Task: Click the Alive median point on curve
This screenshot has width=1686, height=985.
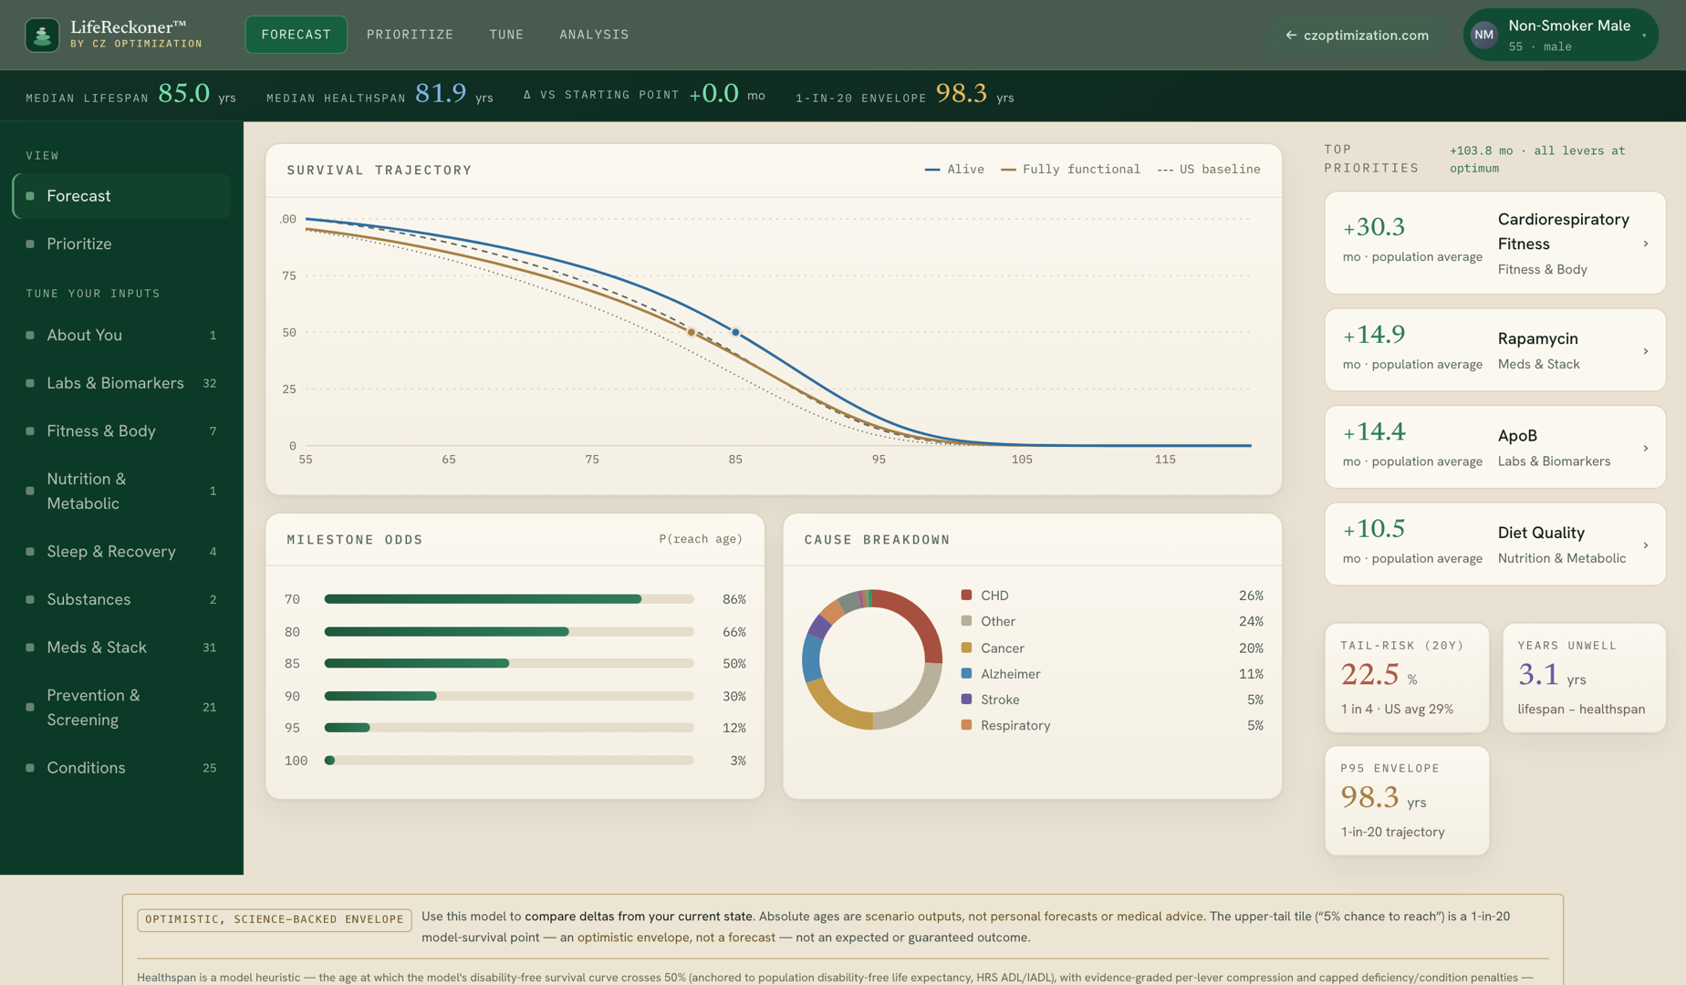Action: pyautogui.click(x=735, y=332)
